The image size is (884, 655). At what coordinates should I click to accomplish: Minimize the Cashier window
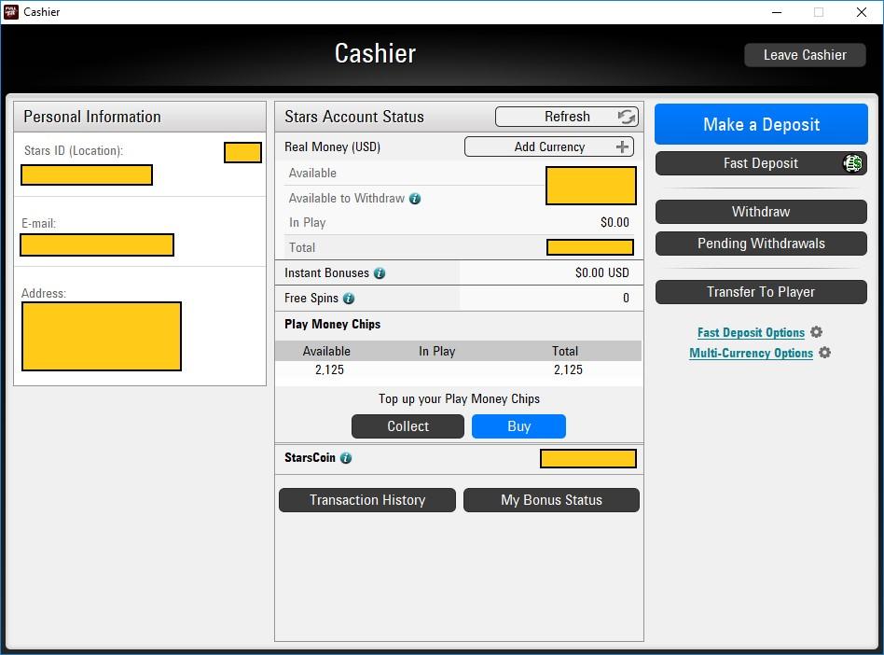coord(777,12)
